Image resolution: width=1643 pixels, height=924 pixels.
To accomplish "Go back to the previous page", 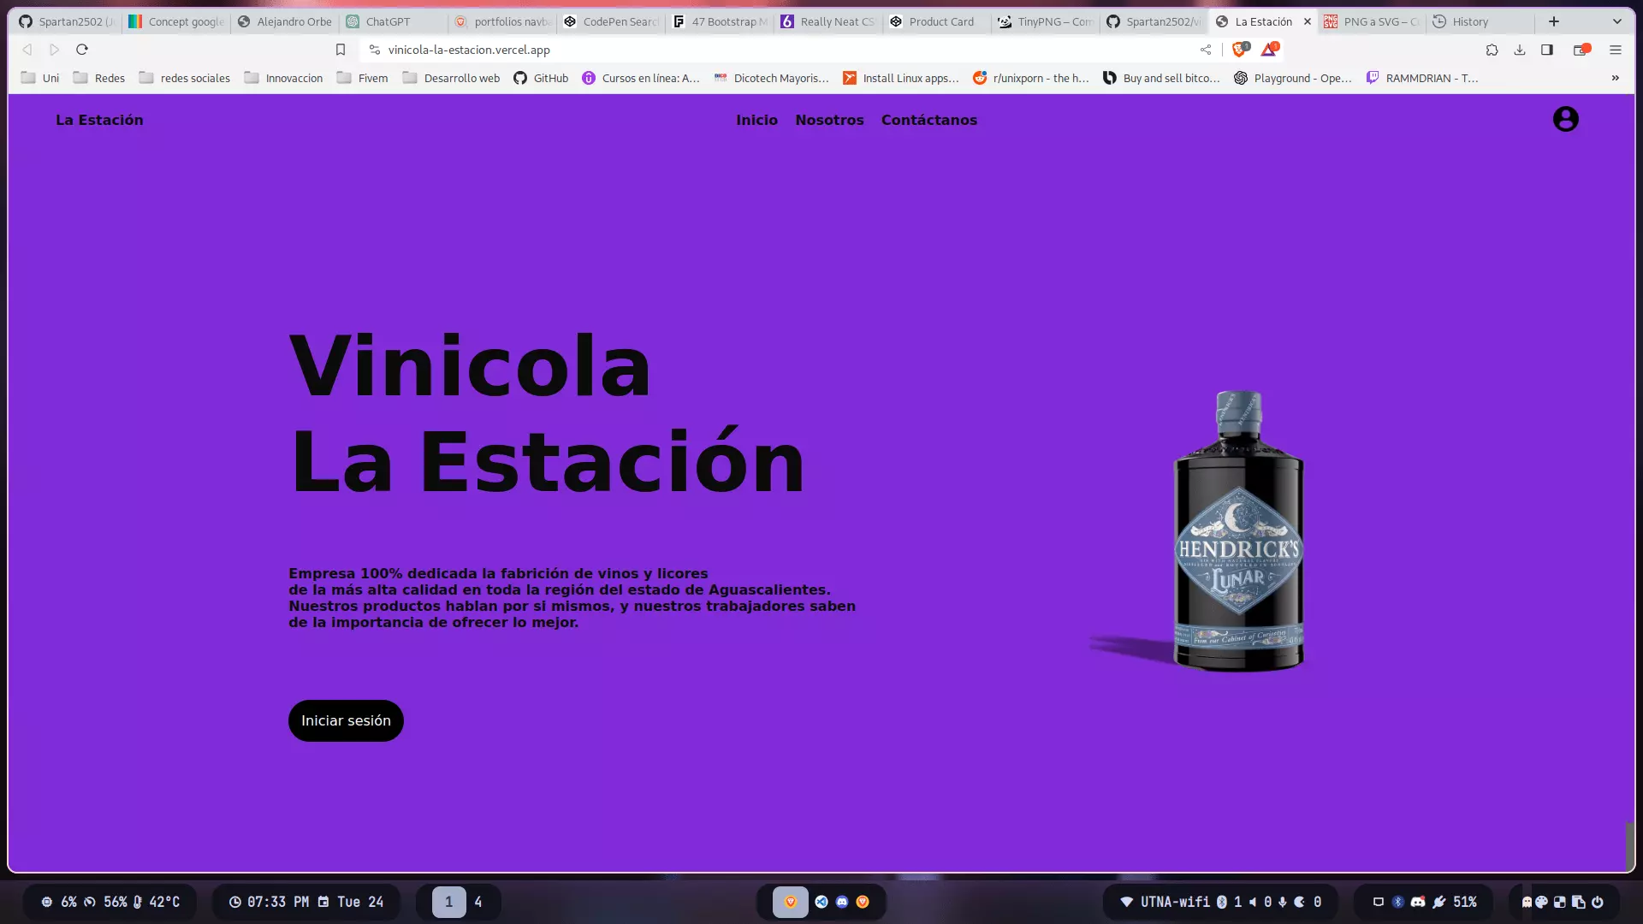I will tap(27, 50).
